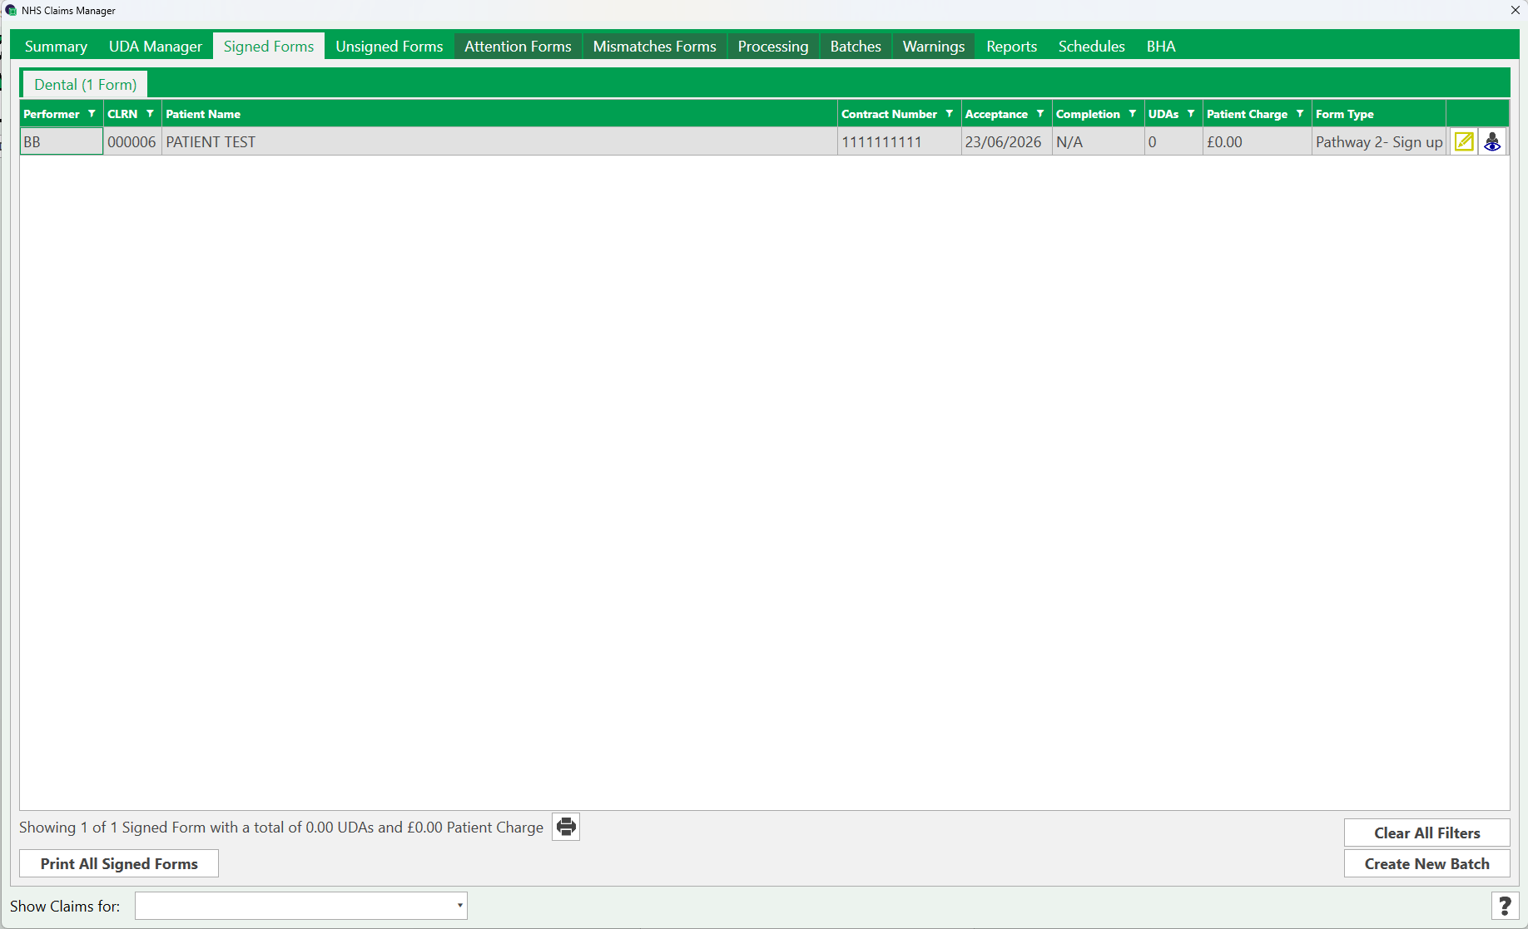Switch to the Summary tab

56,47
